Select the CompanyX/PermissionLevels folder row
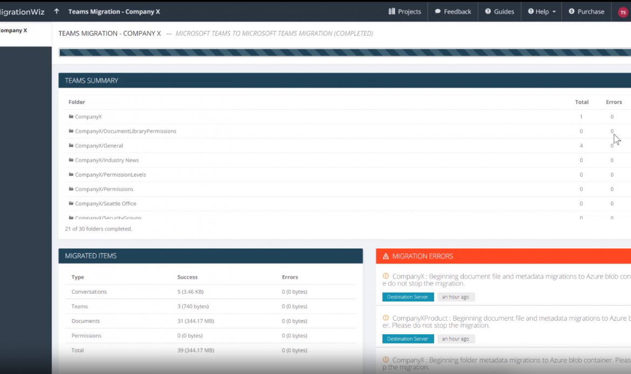The width and height of the screenshot is (631, 374). pos(110,175)
